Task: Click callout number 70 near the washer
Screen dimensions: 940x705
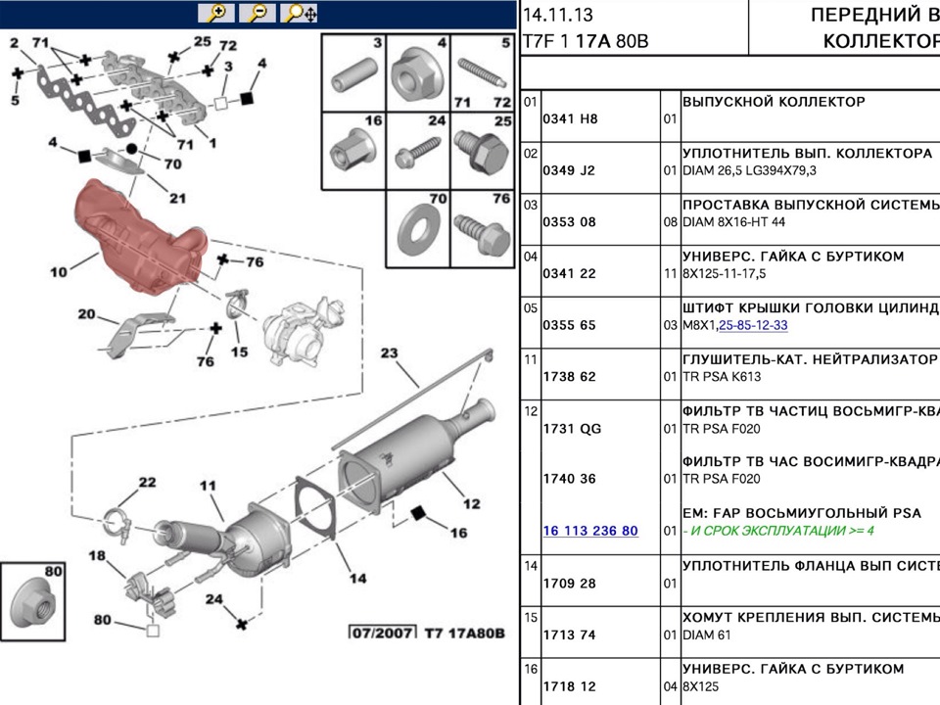Action: [x=173, y=164]
